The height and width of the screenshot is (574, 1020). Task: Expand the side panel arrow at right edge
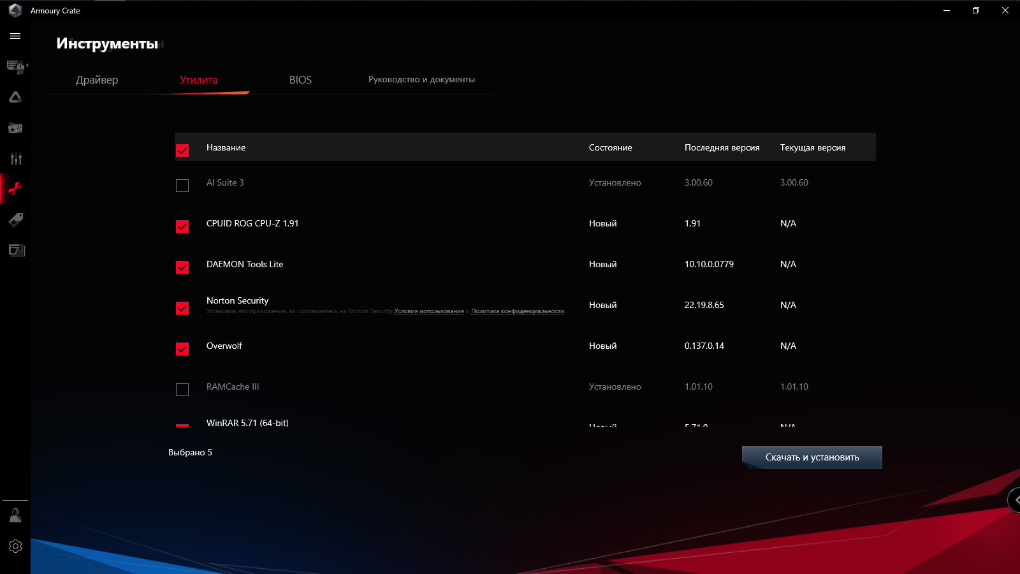tap(1014, 500)
